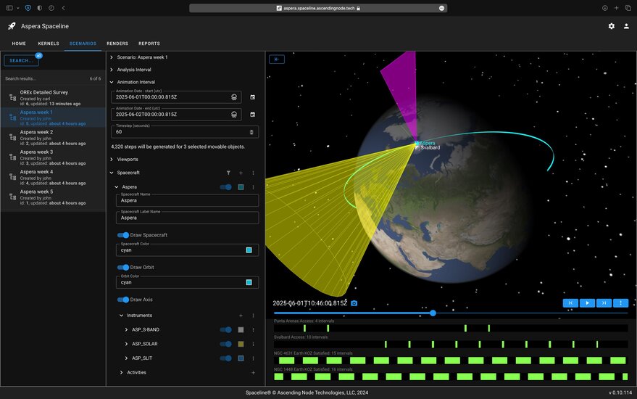637x399 pixels.
Task: Add a new spacecraft with plus icon
Action: point(241,173)
